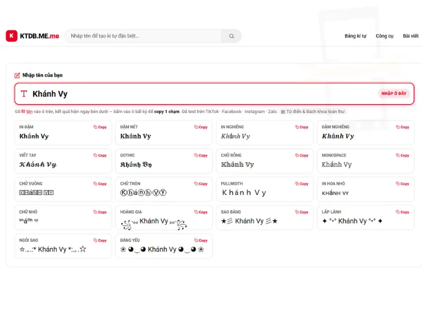Select the Gothic-styled name result
Screen dimensions: 422x317
(x=136, y=164)
